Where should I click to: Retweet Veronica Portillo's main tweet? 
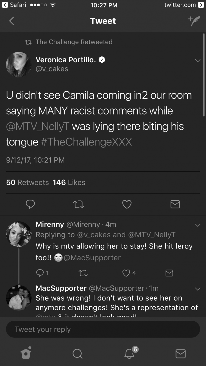pyautogui.click(x=79, y=204)
